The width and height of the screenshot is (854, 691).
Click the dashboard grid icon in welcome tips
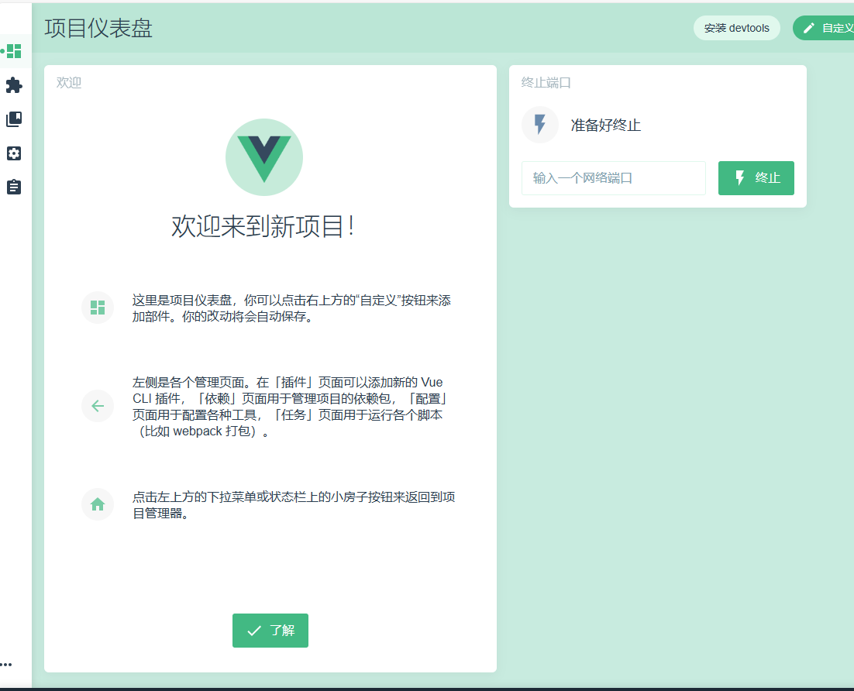pyautogui.click(x=98, y=308)
